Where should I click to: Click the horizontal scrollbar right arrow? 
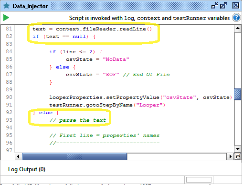(230, 156)
